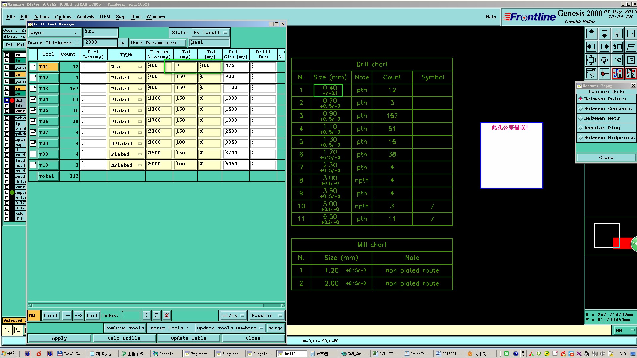This screenshot has height=358, width=637.
Task: Select Between Contours measure mode
Action: click(x=607, y=109)
